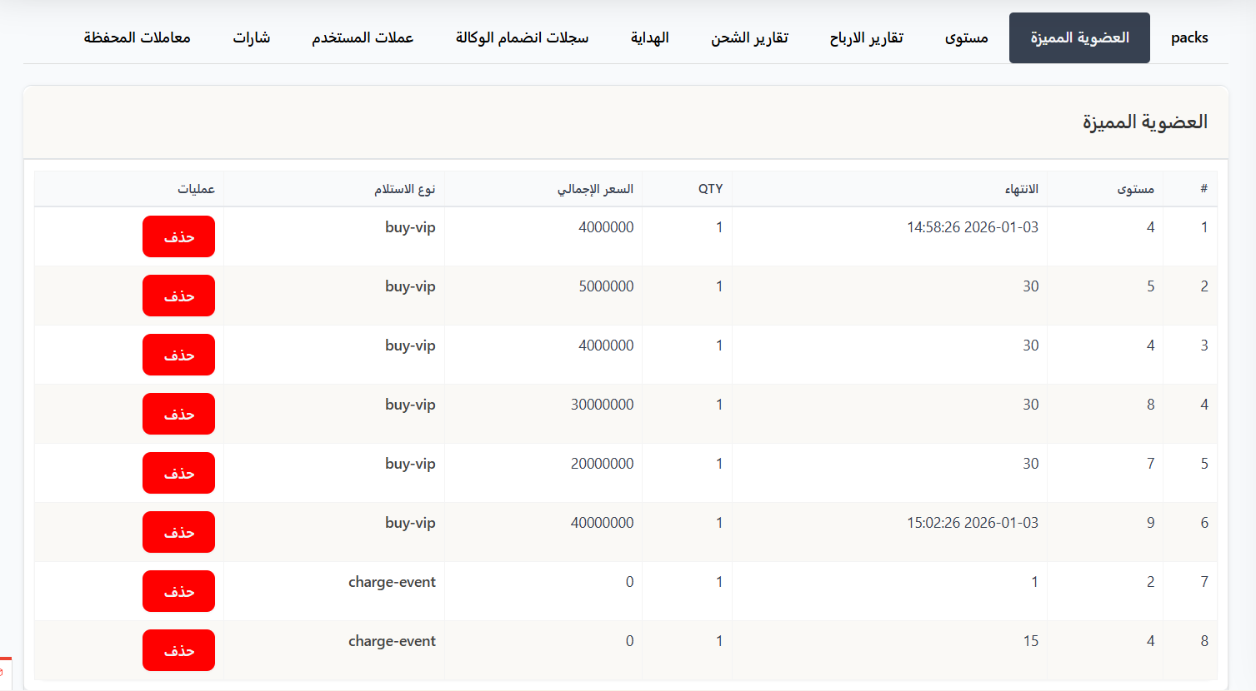Remove row 5 priced 20000000

tap(178, 473)
